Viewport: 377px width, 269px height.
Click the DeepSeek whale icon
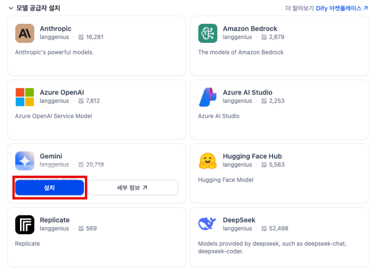click(207, 224)
